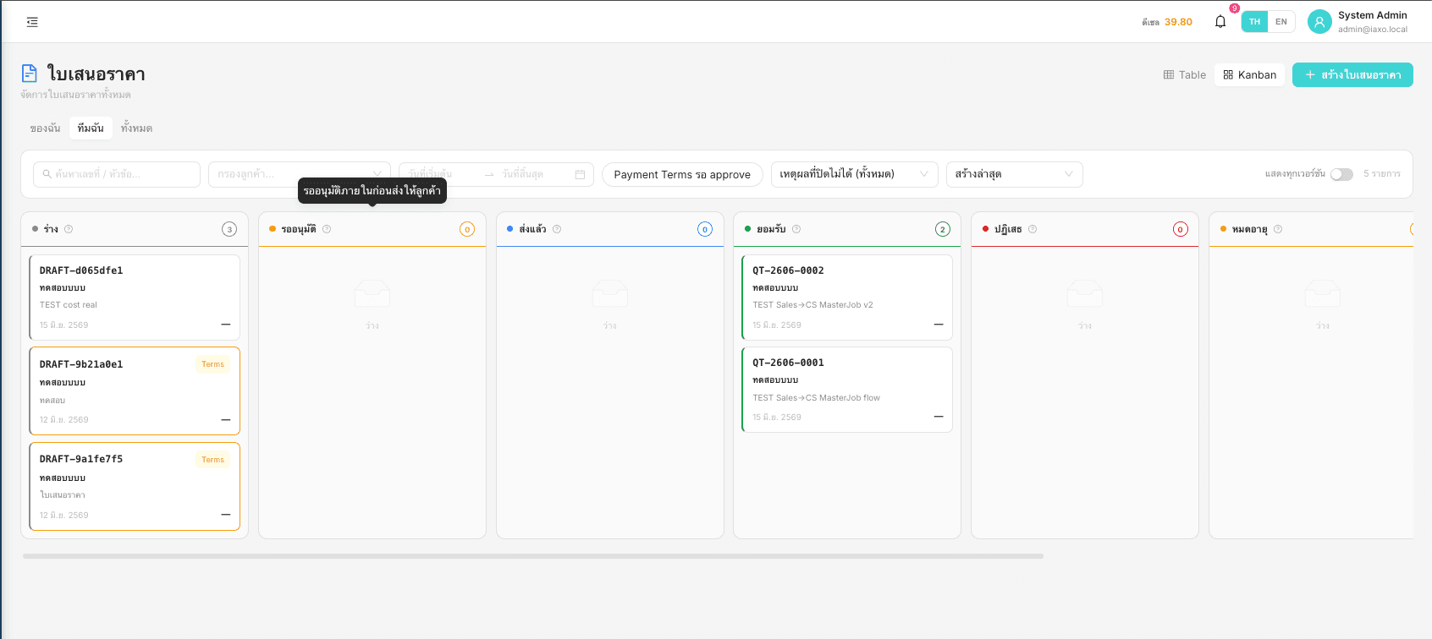Viewport: 1432px width, 639px height.
Task: Switch to Table view
Action: point(1184,75)
